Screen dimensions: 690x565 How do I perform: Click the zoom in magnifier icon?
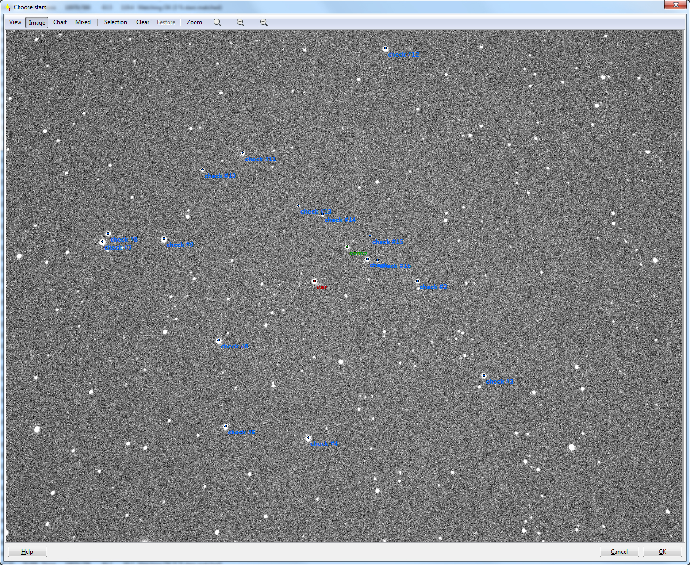(x=264, y=22)
